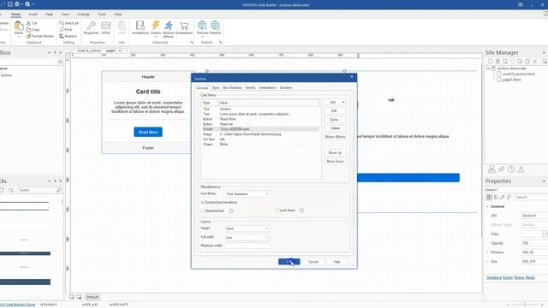Open the HTML editor tool
This screenshot has width=548, height=308.
pyautogui.click(x=106, y=27)
